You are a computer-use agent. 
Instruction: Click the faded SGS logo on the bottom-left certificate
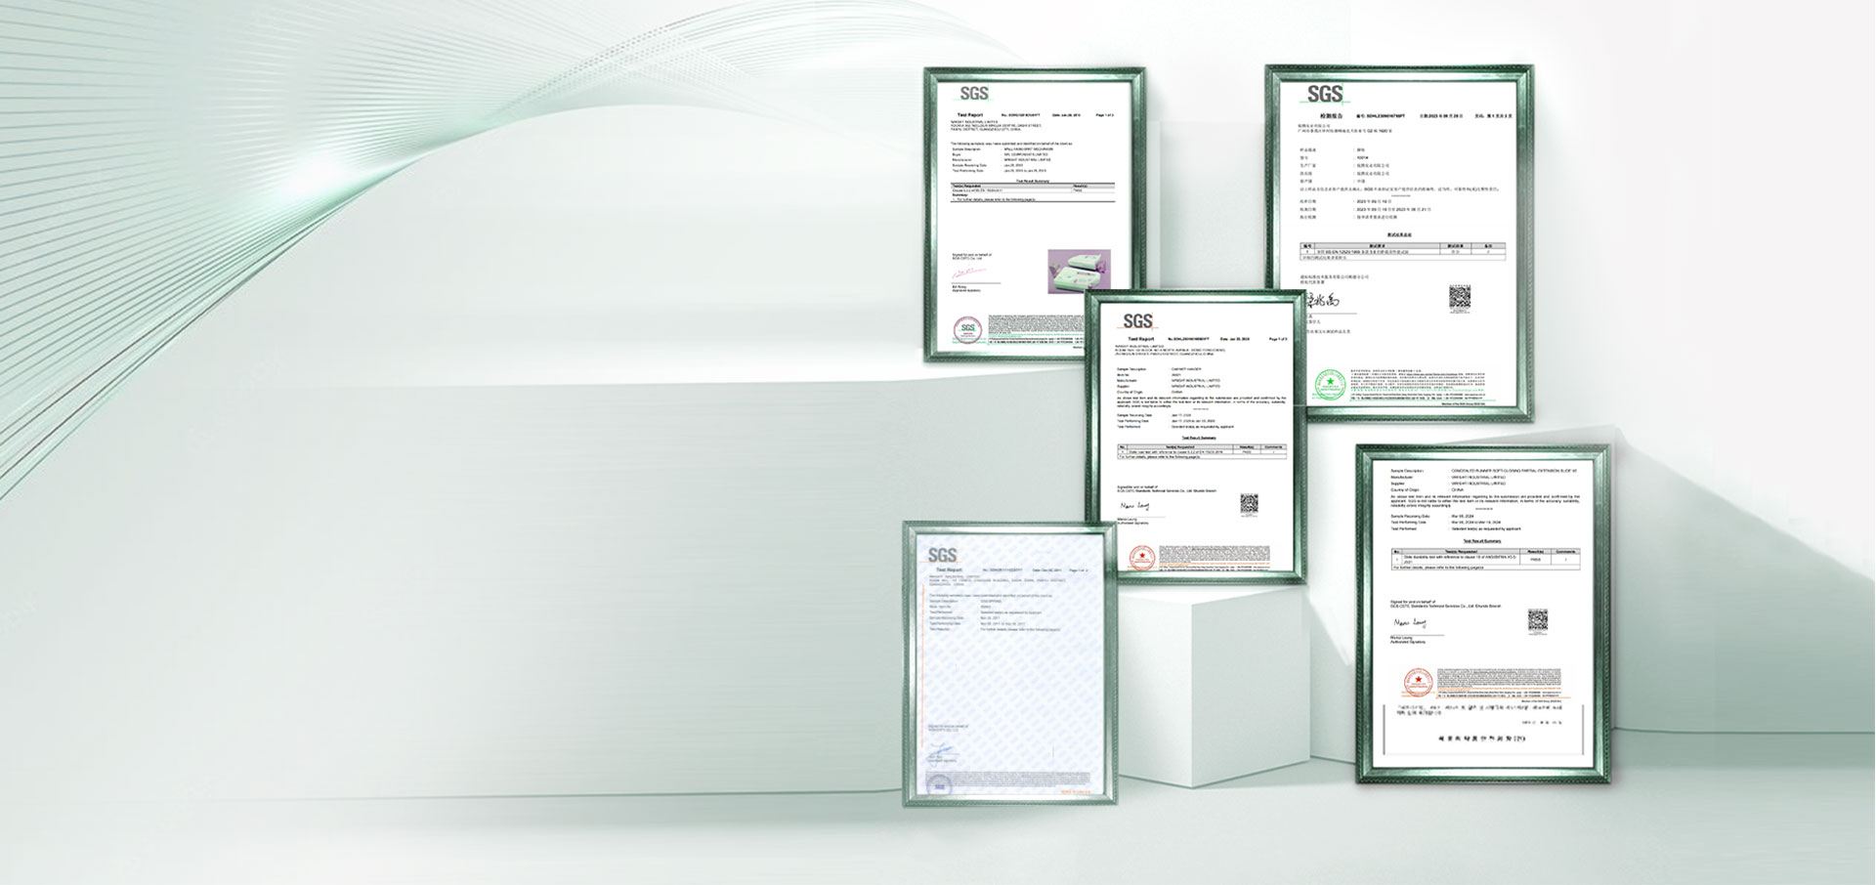pyautogui.click(x=942, y=555)
